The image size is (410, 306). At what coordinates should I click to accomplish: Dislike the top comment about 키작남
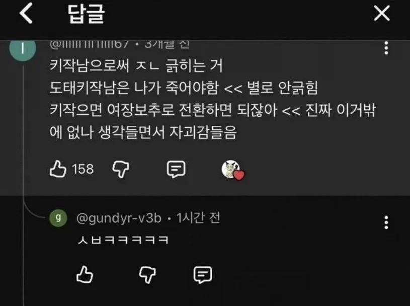point(121,169)
